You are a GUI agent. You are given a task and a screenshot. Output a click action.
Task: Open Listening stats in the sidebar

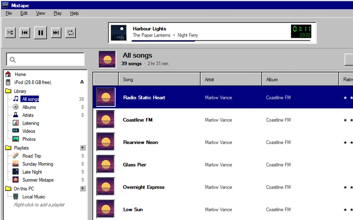[30, 123]
